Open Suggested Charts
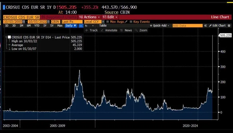Image resolution: width=233 pixels, height=133 pixels. [x=59, y=17]
